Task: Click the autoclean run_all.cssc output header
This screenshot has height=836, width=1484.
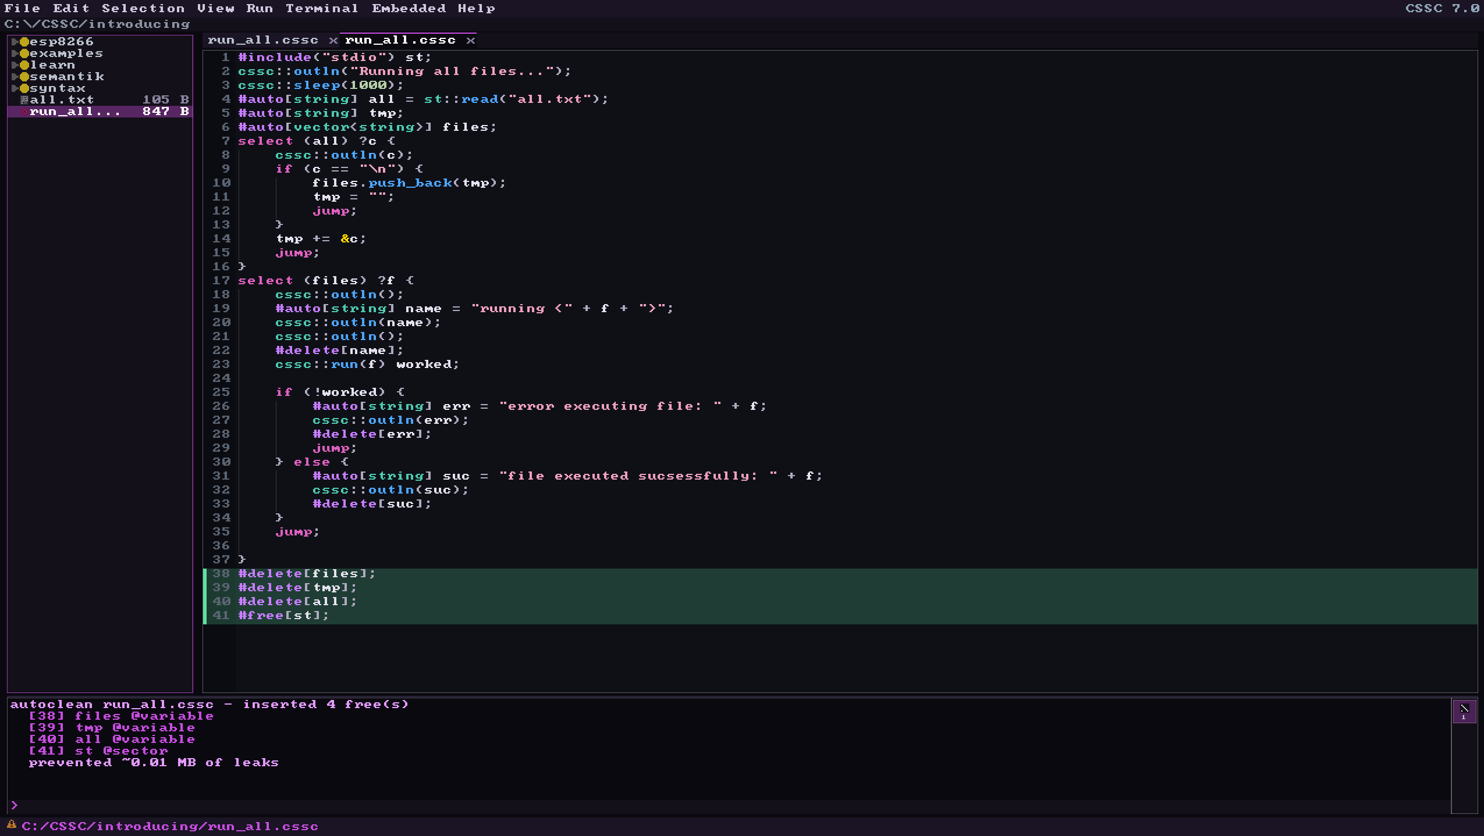Action: (210, 704)
